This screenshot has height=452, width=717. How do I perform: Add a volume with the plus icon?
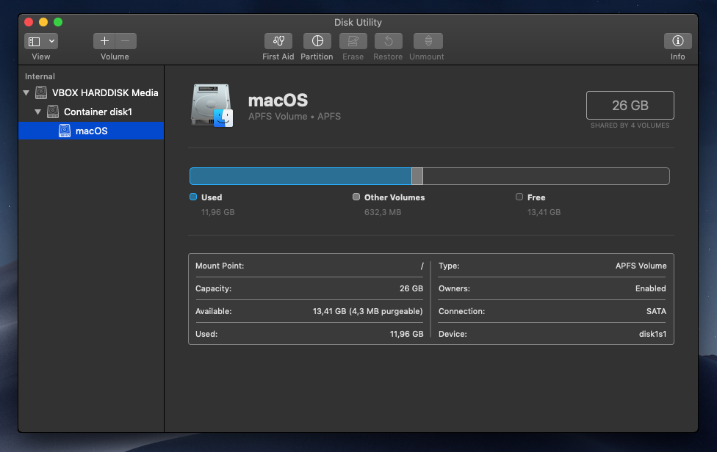click(106, 40)
